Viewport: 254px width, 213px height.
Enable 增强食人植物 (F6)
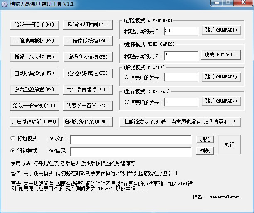[x=88, y=57]
